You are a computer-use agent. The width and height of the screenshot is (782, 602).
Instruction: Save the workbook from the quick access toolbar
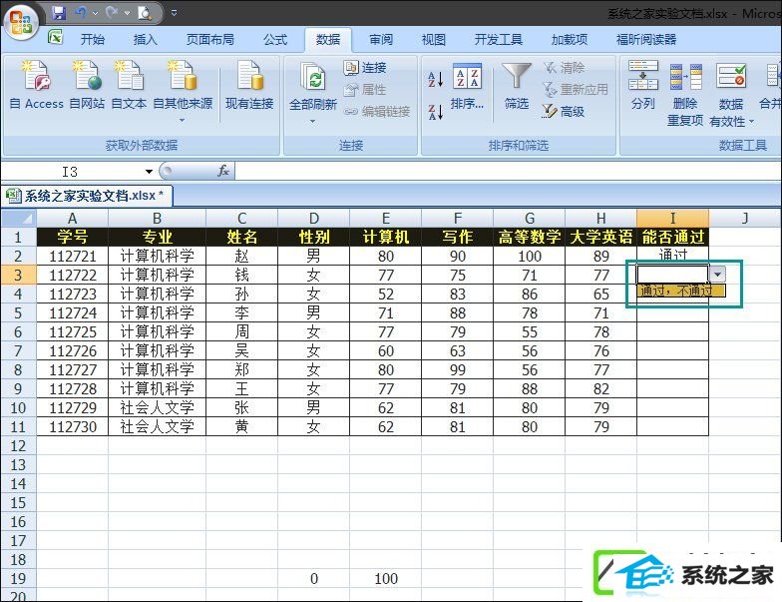59,12
